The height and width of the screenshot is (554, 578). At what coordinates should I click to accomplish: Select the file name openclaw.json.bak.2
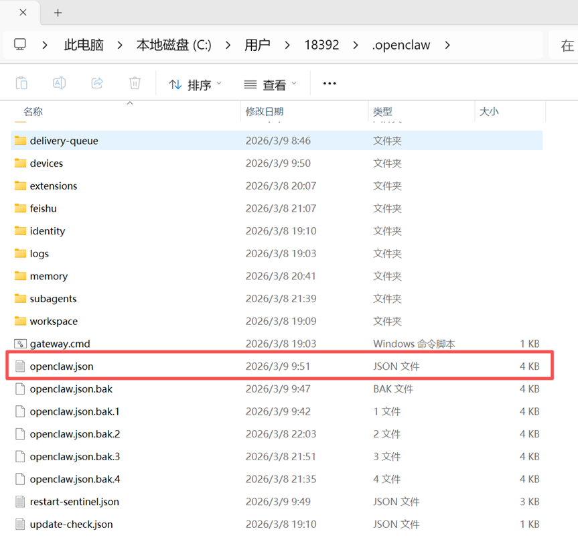pyautogui.click(x=75, y=434)
